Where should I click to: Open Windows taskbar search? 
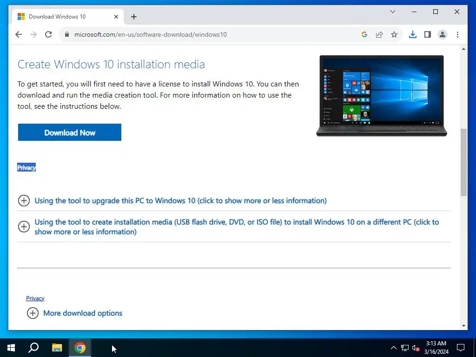[33, 348]
